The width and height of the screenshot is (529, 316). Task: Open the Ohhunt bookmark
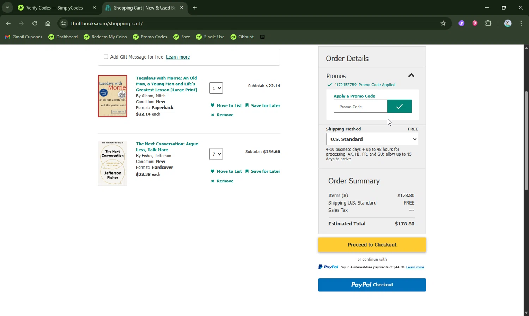242,37
